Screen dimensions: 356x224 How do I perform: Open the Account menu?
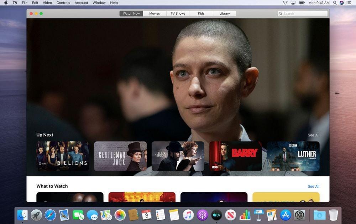(81, 3)
